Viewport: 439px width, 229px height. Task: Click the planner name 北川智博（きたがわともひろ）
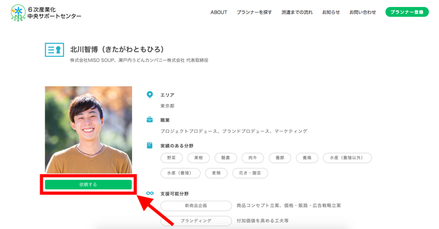pyautogui.click(x=117, y=50)
